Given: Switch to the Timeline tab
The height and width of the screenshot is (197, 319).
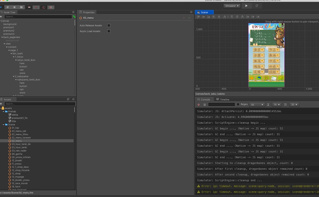Looking at the screenshot, I should 223,100.
